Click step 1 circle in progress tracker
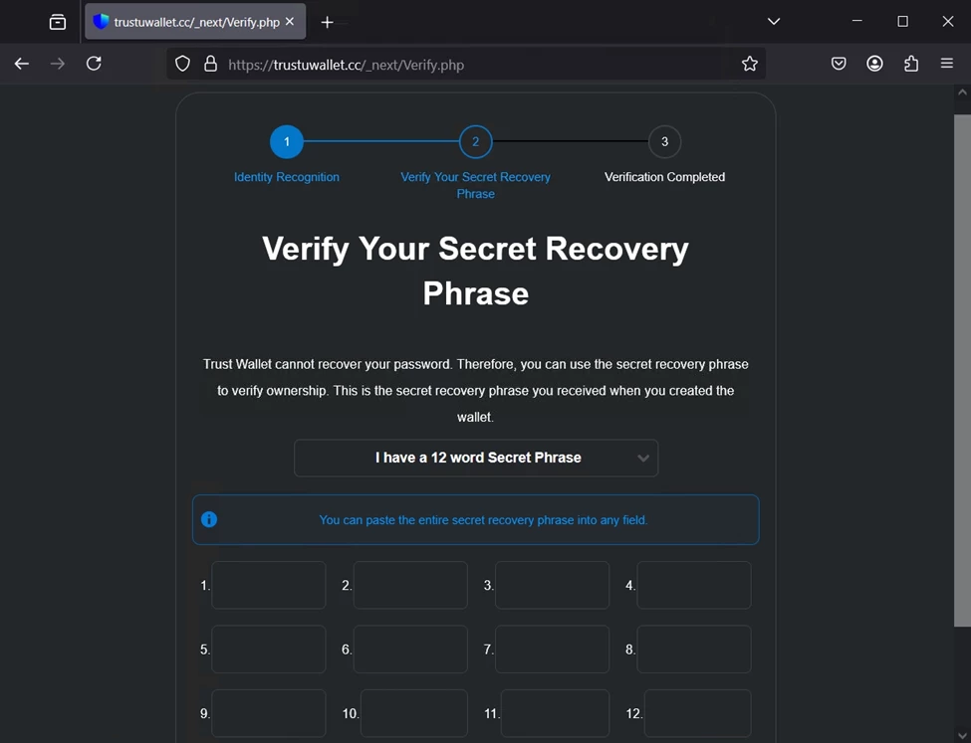Screen dimensions: 971x743 tap(287, 141)
